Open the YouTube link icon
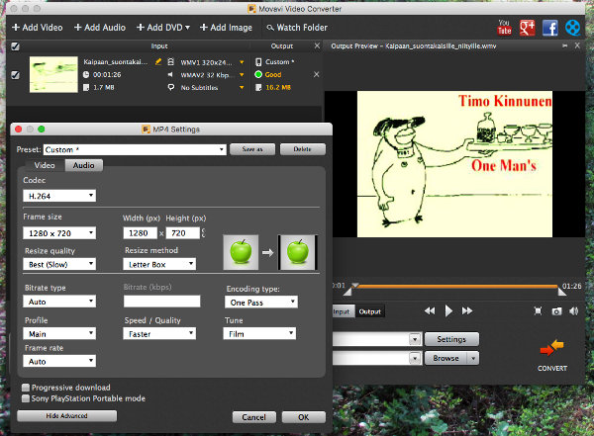Screen dimensions: 594x436 [504, 28]
